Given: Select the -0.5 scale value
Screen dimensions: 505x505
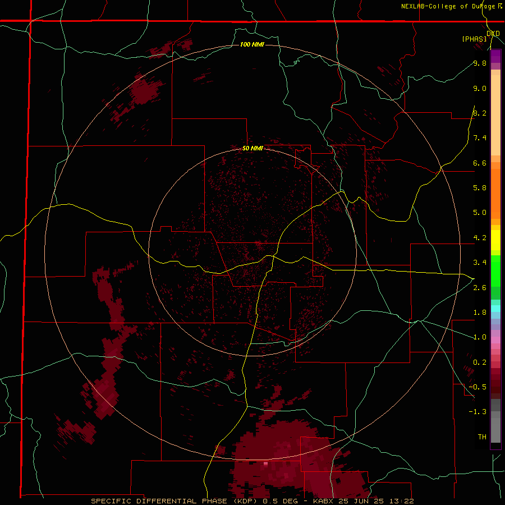Looking at the screenshot, I should [x=478, y=387].
